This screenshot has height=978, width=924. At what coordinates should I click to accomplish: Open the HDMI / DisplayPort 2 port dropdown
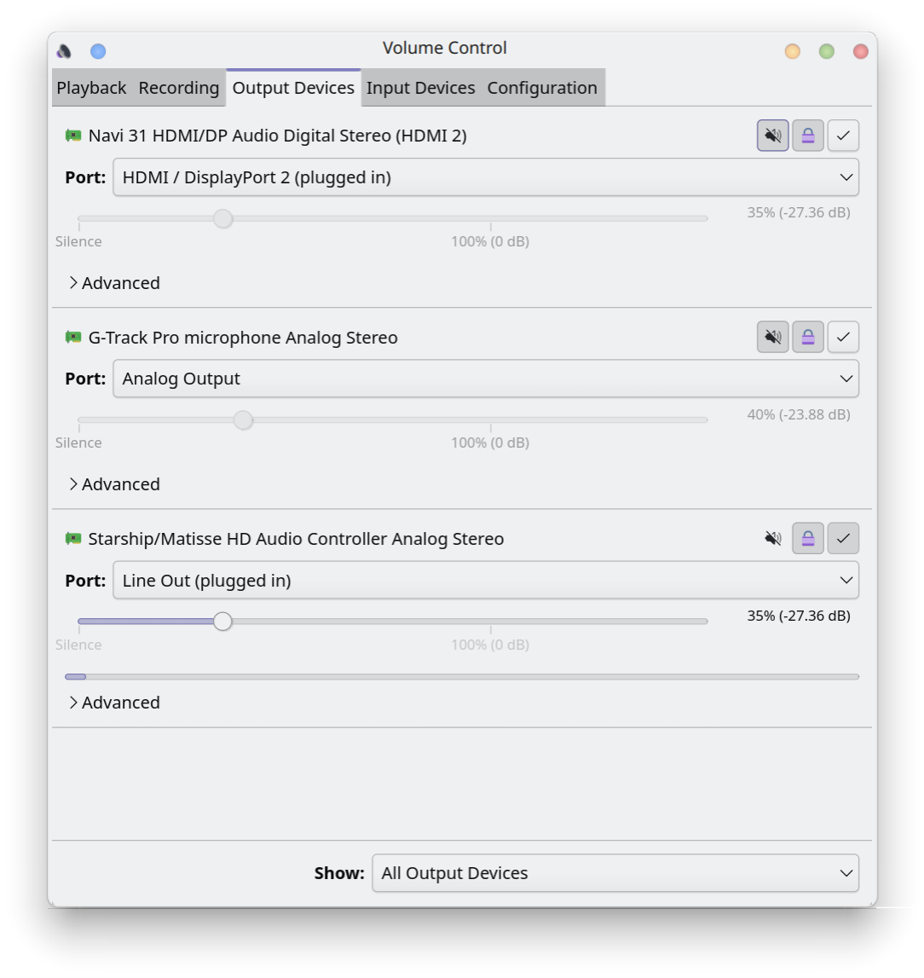click(x=485, y=177)
